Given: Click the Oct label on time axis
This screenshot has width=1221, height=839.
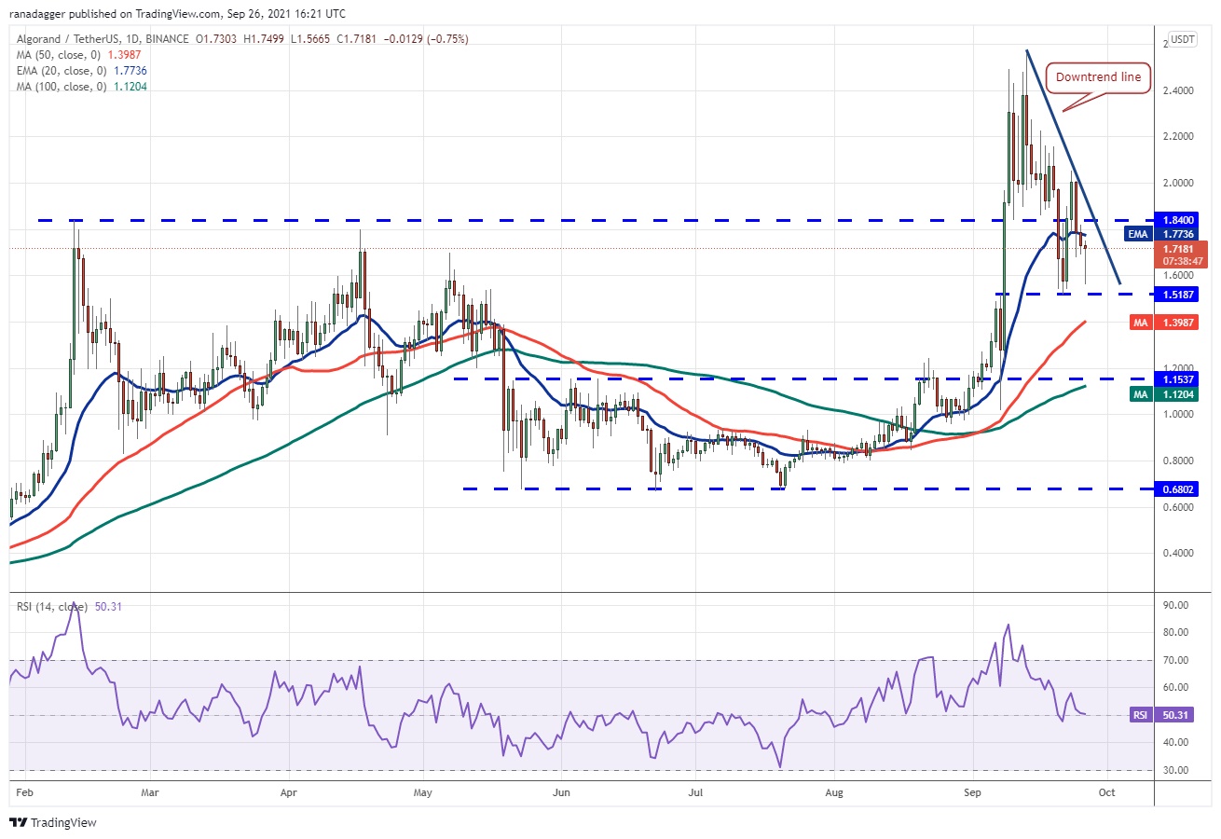Looking at the screenshot, I should coord(1106,791).
